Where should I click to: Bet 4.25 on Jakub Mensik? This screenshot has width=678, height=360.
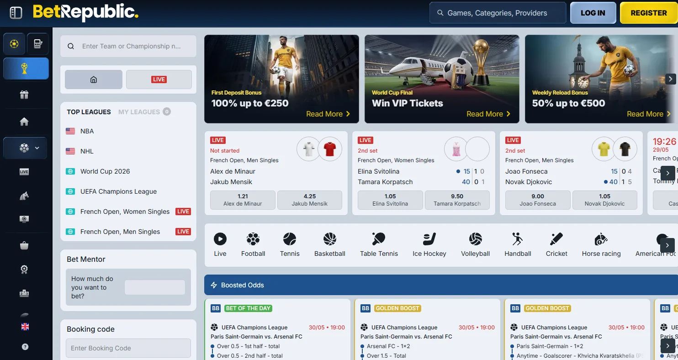click(310, 200)
